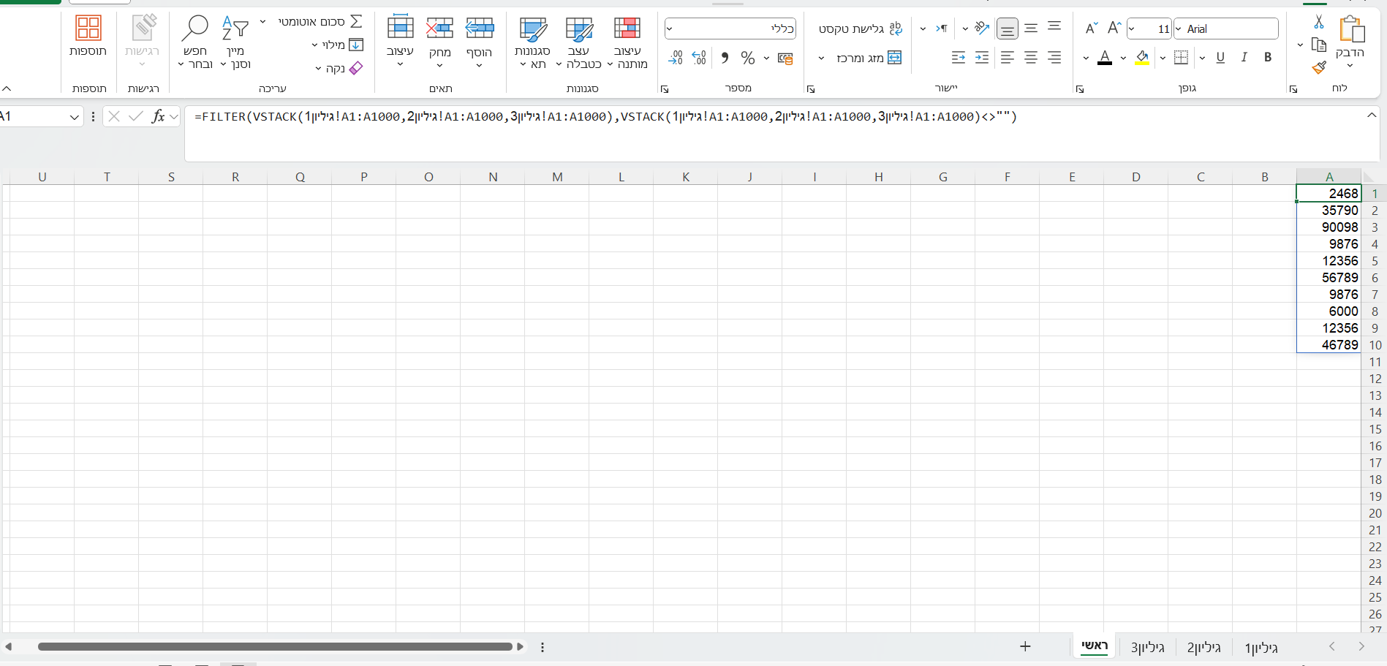Image resolution: width=1387 pixels, height=666 pixels.
Task: Open the Add-ins (תוספות) button
Action: point(88,37)
